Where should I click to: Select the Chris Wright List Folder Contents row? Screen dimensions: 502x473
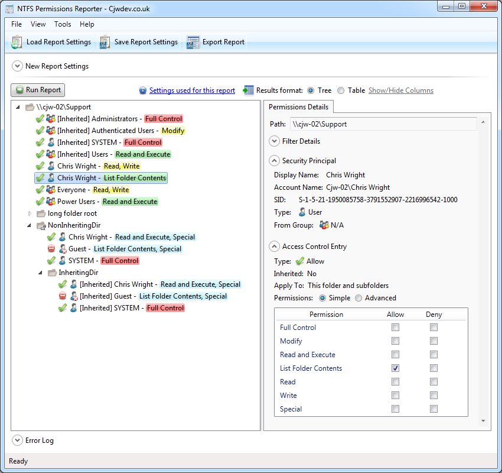tap(101, 178)
